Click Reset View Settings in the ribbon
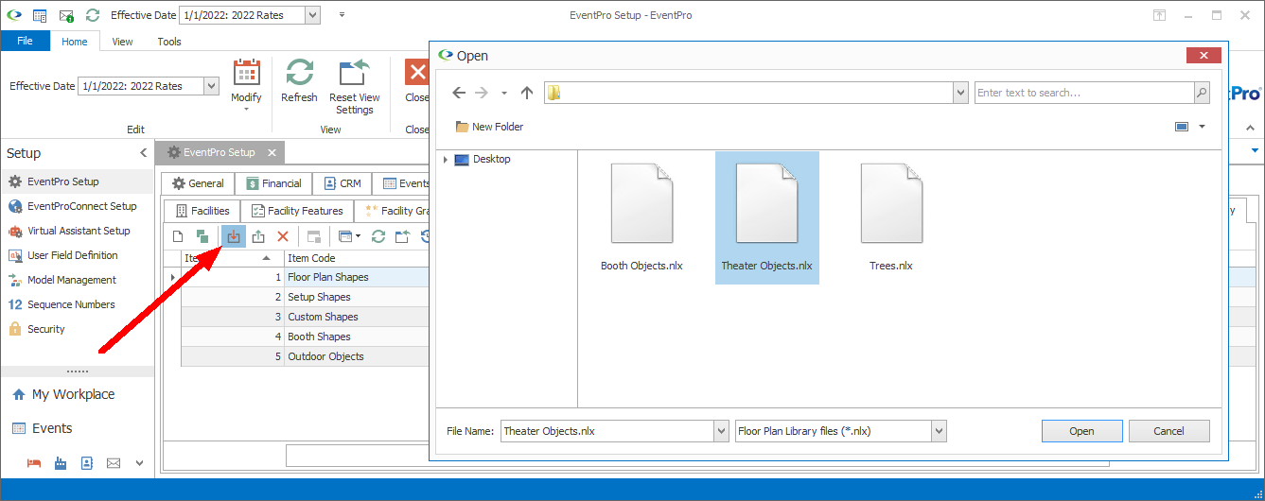The image size is (1265, 501). (x=355, y=87)
